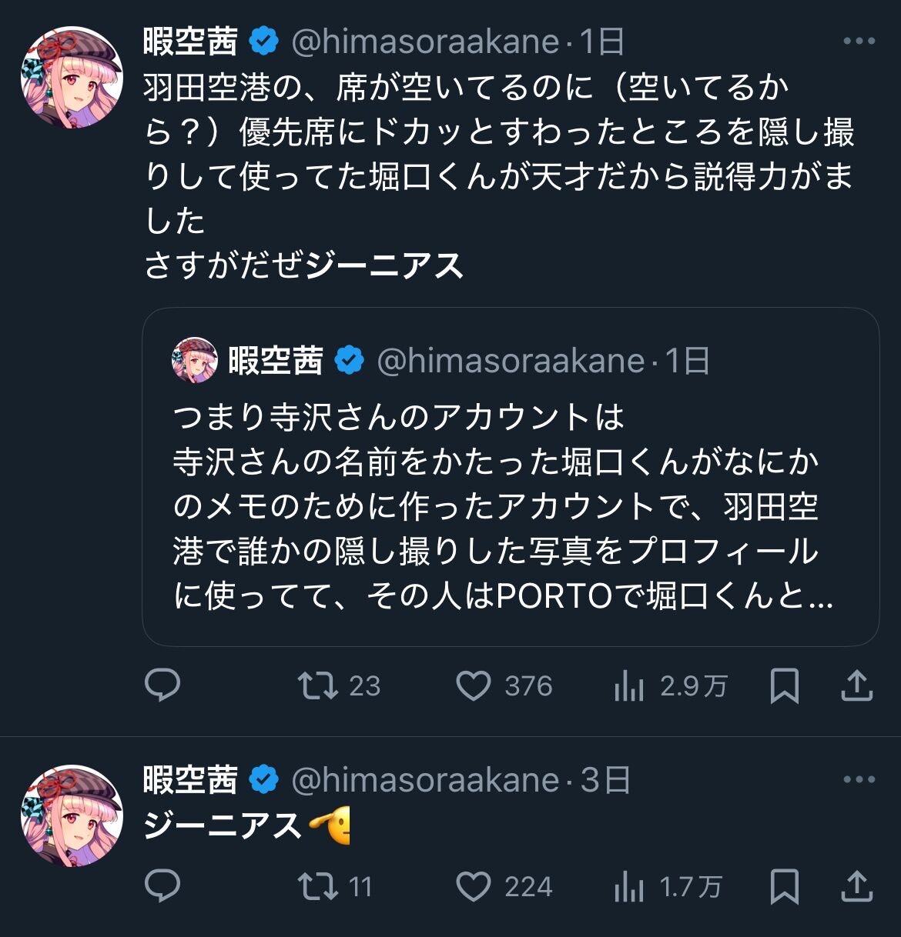901x937 pixels.
Task: Open 暇空茜 display name on second tweet
Action: pos(190,779)
